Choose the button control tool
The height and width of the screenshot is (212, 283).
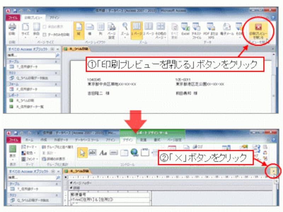pos(114,153)
